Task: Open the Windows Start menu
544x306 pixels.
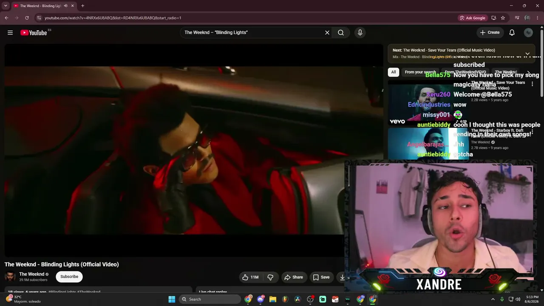Action: click(x=172, y=299)
